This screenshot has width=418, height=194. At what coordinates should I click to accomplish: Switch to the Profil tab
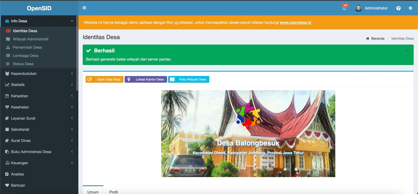coord(113,192)
